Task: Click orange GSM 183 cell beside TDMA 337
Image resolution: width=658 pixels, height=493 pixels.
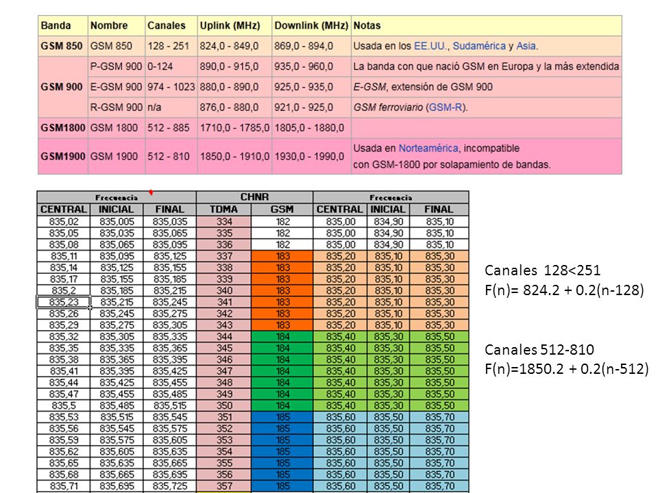Action: click(x=282, y=256)
